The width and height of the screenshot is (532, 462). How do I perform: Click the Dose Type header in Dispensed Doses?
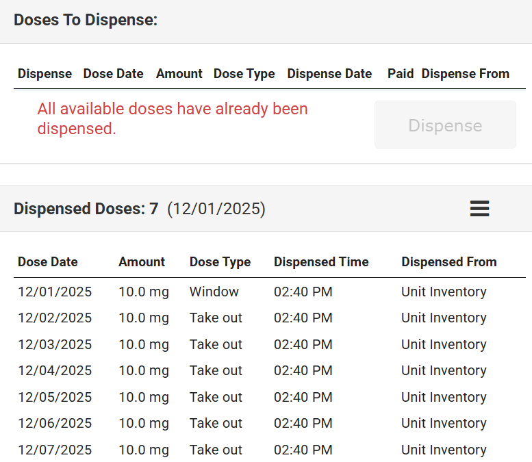(x=220, y=262)
